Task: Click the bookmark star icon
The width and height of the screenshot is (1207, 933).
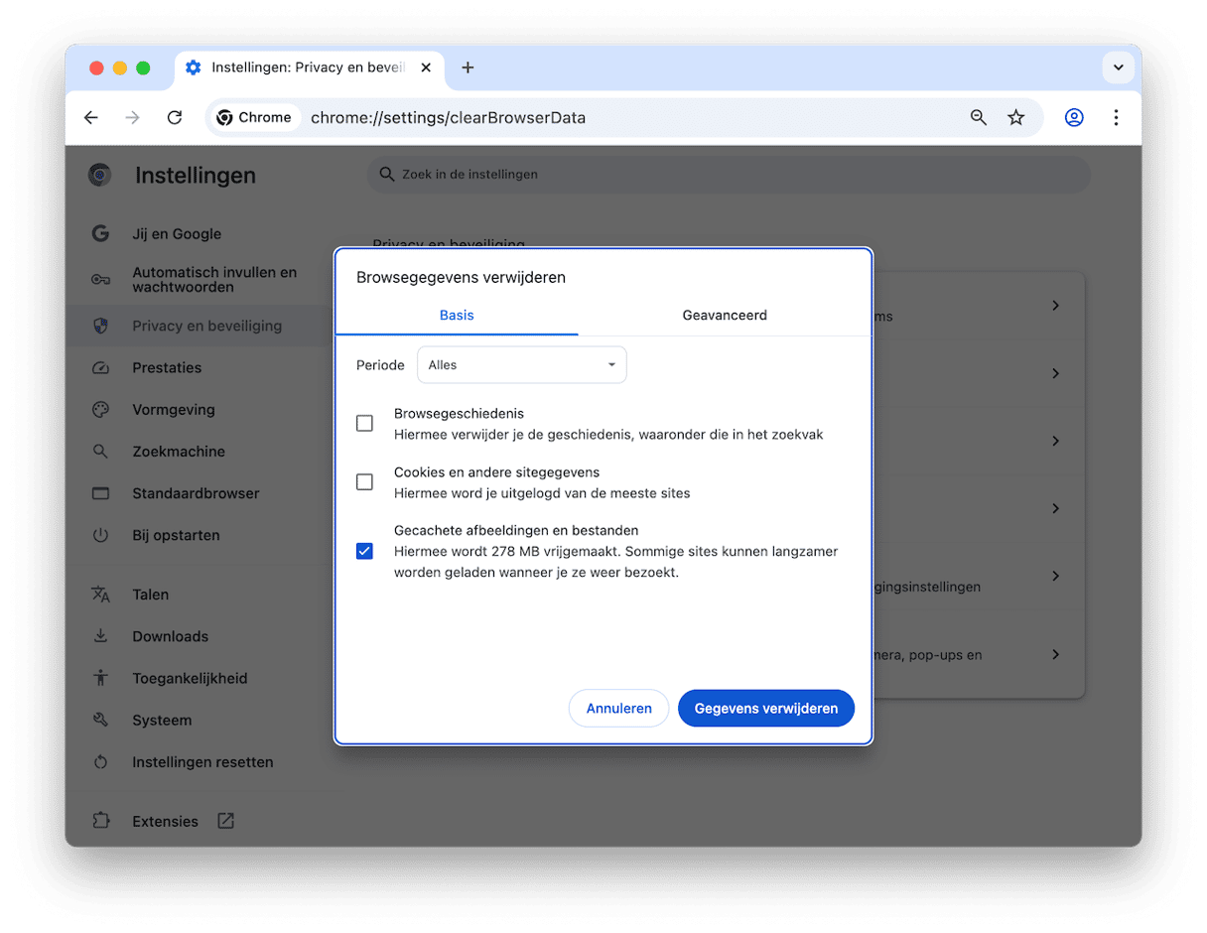Action: (1015, 117)
